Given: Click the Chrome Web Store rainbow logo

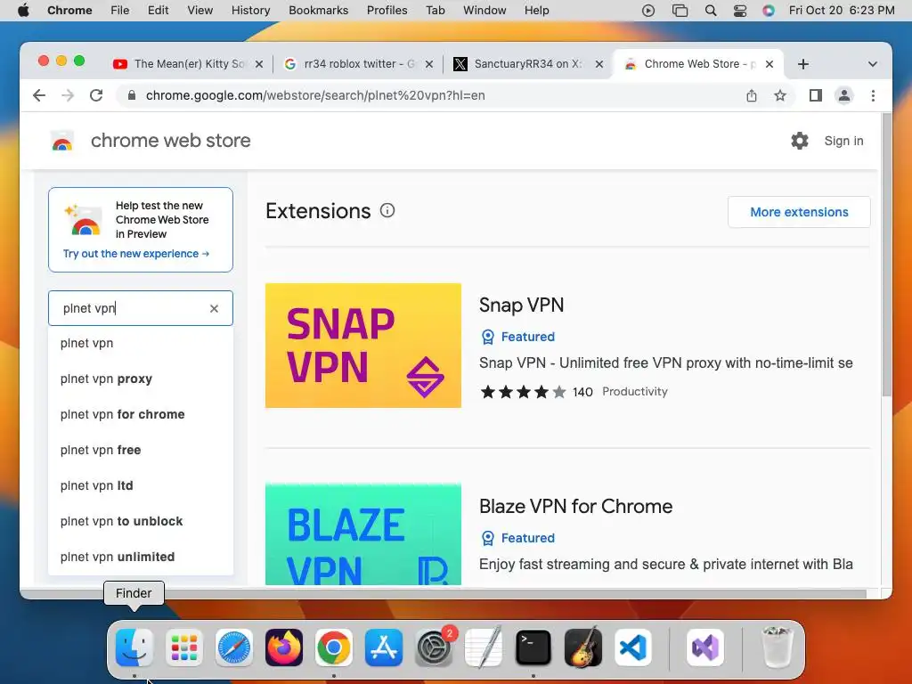Looking at the screenshot, I should click(62, 142).
